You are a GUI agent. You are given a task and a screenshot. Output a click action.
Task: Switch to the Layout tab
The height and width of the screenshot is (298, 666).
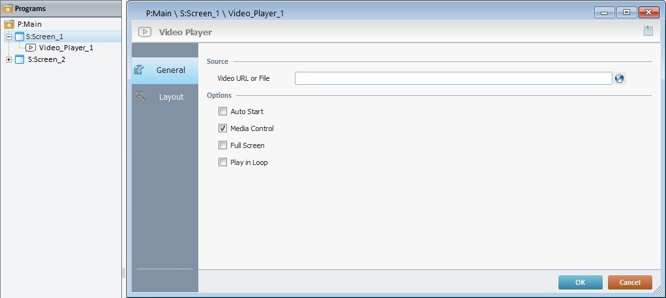click(165, 97)
